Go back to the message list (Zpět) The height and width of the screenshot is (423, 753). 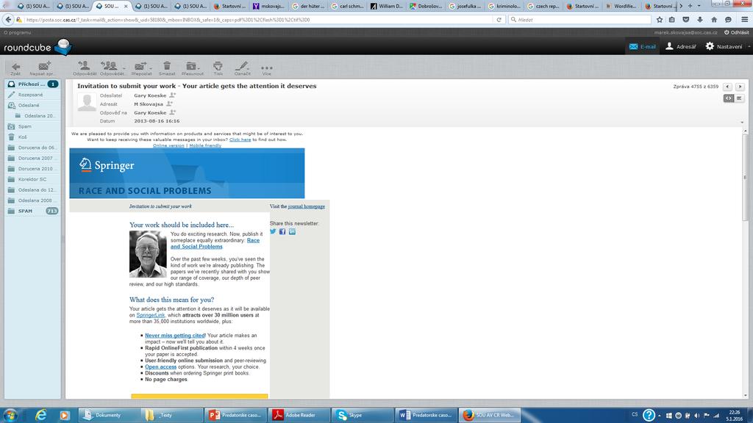click(15, 68)
